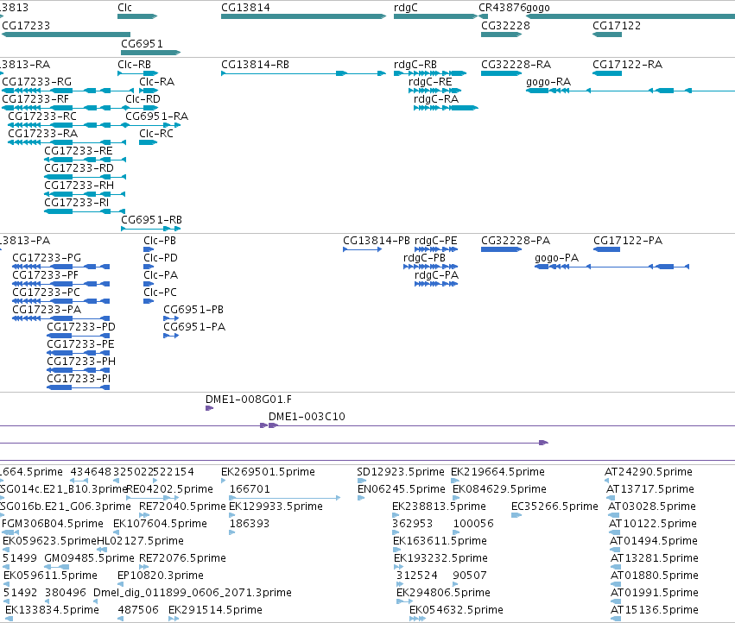Click transcript CG6951-RB
The width and height of the screenshot is (735, 623).
(151, 229)
